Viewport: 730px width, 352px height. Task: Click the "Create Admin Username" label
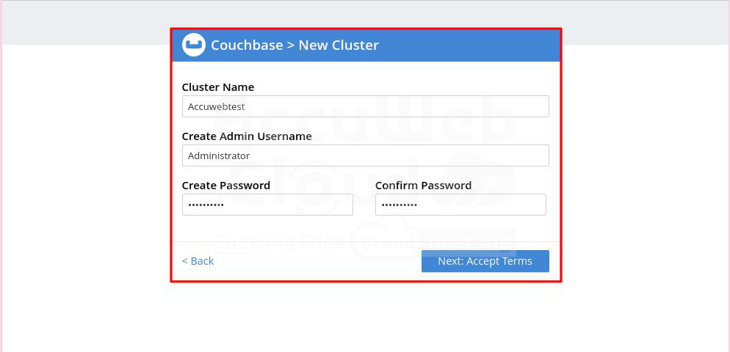(x=247, y=136)
